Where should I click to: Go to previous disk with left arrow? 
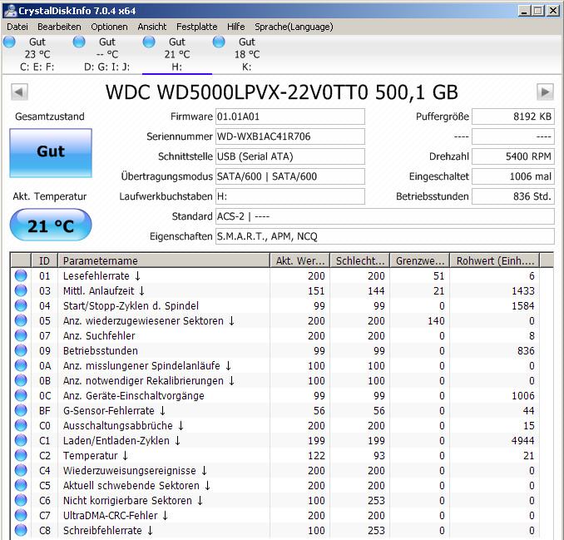click(19, 92)
